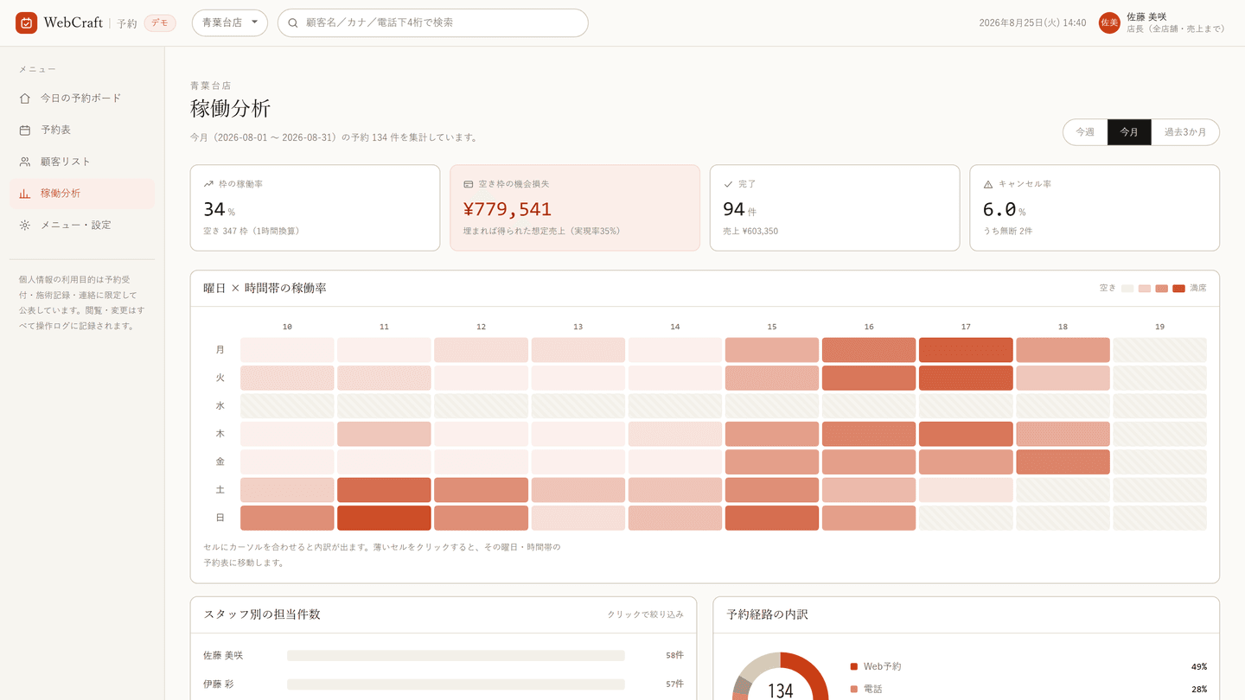
Task: Click the card icon on 空き枠の機会損失
Action: pos(469,184)
